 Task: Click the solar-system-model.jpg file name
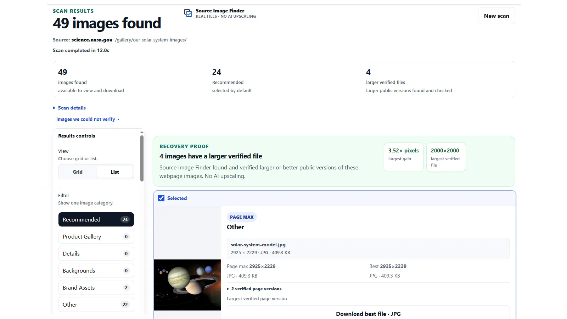258,245
